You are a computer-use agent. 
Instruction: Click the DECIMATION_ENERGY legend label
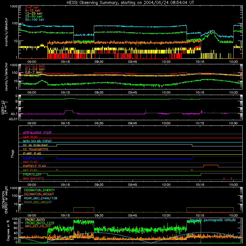point(39,190)
